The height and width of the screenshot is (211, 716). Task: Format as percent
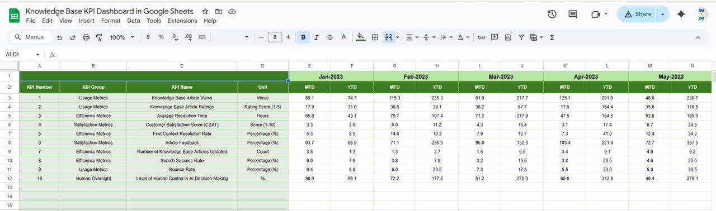click(161, 37)
